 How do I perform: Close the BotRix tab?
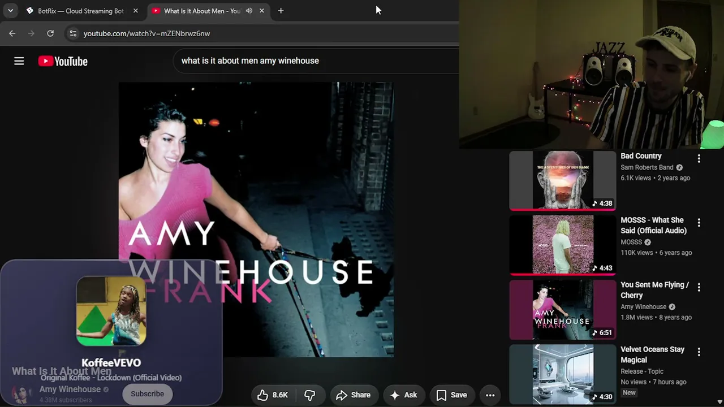(136, 11)
